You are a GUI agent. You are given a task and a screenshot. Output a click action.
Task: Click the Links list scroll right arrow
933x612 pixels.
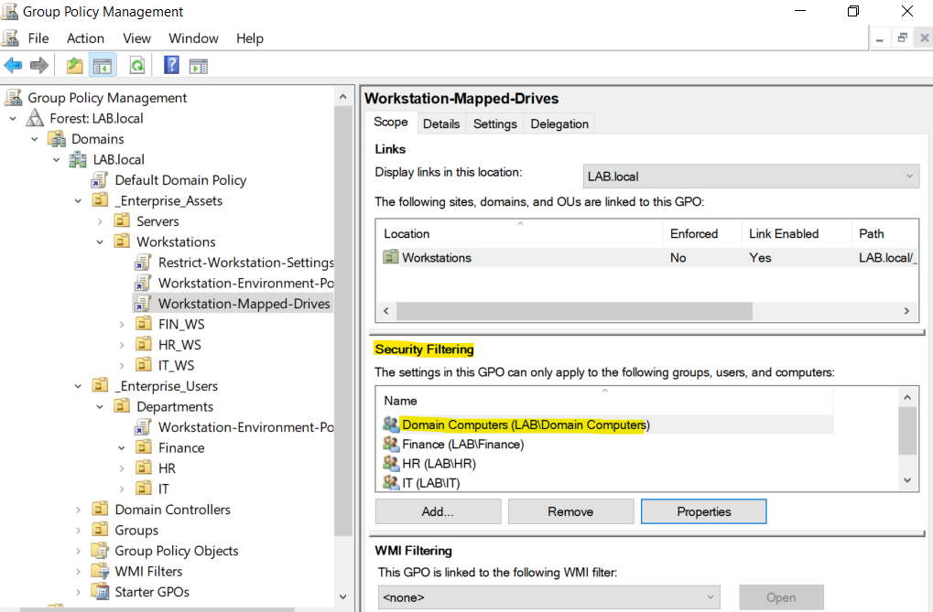click(906, 310)
